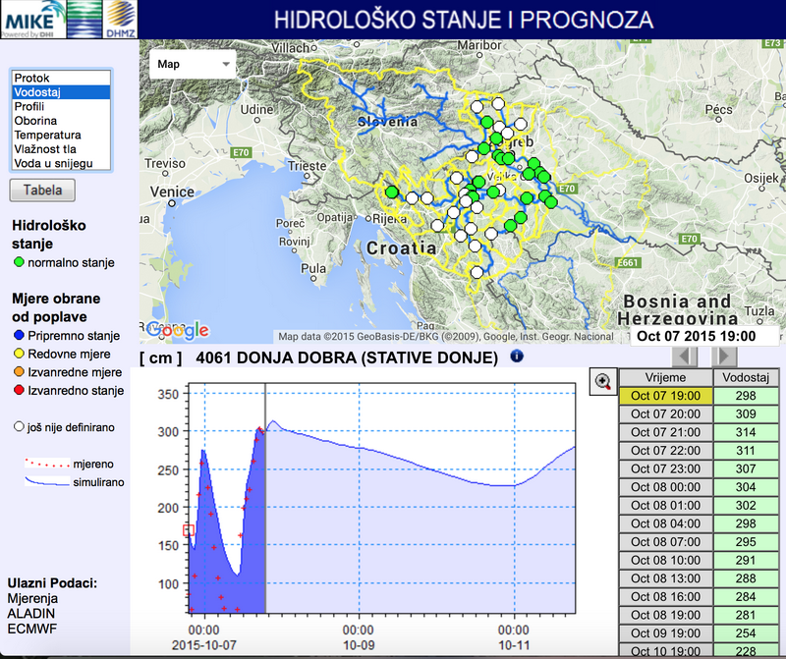Click the Vrijeme column header
Screen dimensions: 786x659
[664, 377]
